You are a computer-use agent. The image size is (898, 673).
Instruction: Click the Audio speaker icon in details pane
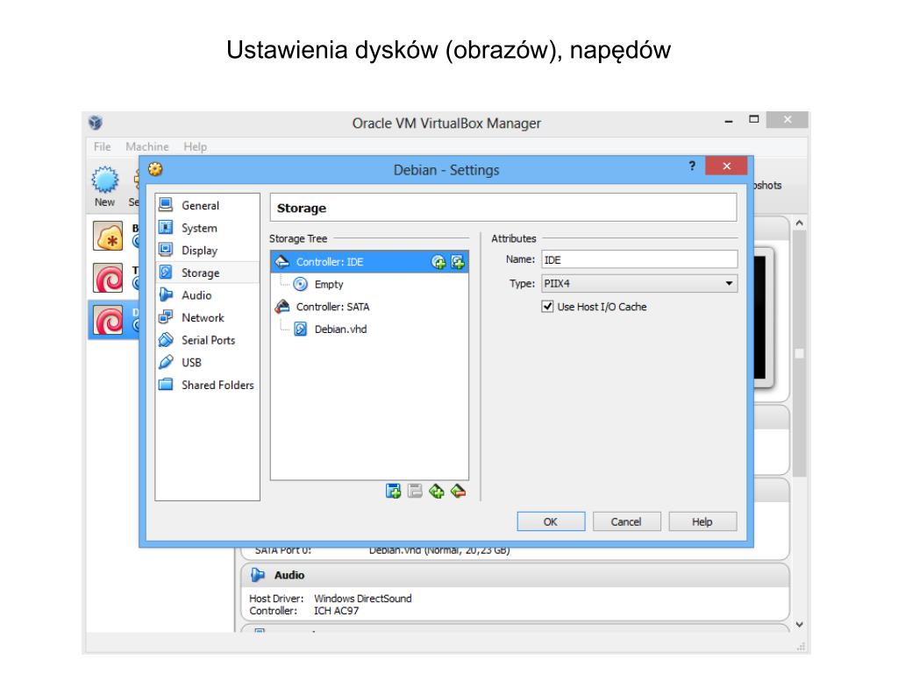coord(259,575)
